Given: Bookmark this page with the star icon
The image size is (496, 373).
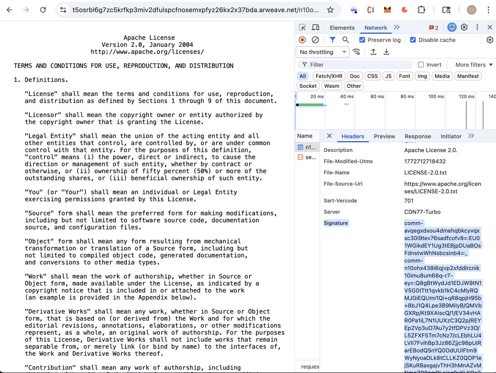Looking at the screenshot, I should point(330,10).
